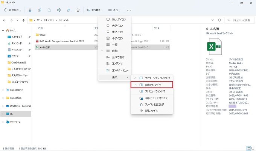Click the Copy icon in toolbar
This screenshot has height=151, width=256.
pos(40,10)
